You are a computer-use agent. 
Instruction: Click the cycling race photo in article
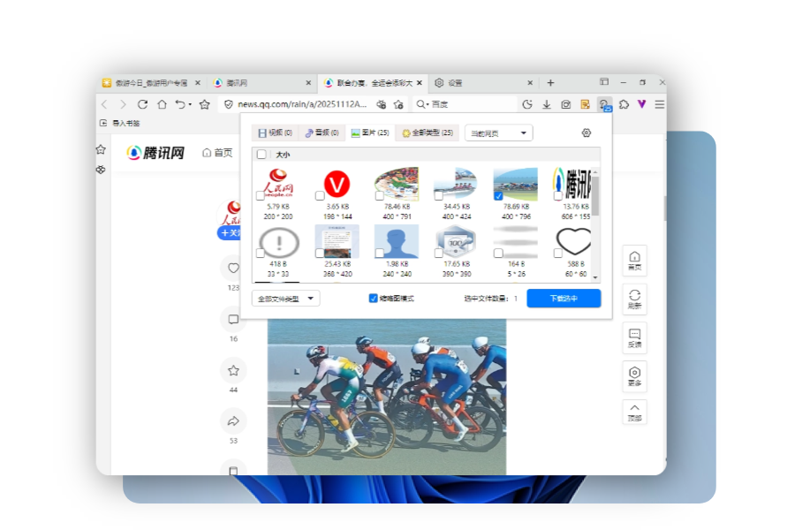point(387,397)
